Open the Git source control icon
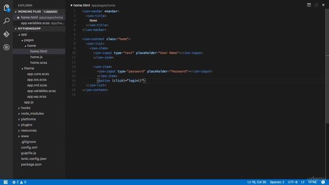 click(7, 34)
